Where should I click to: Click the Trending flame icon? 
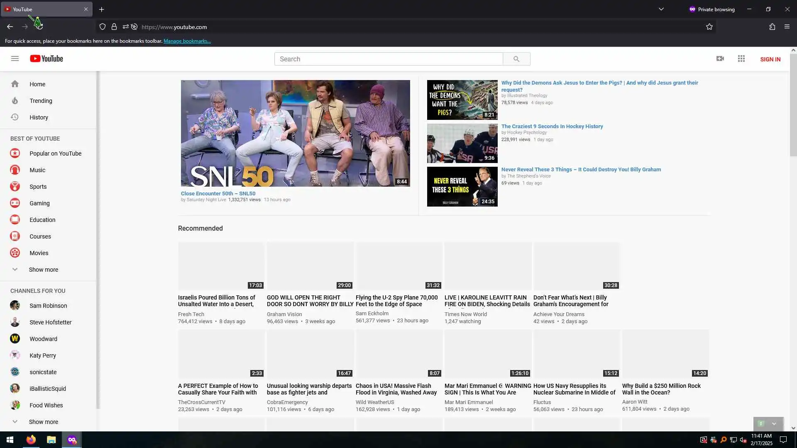(x=15, y=101)
